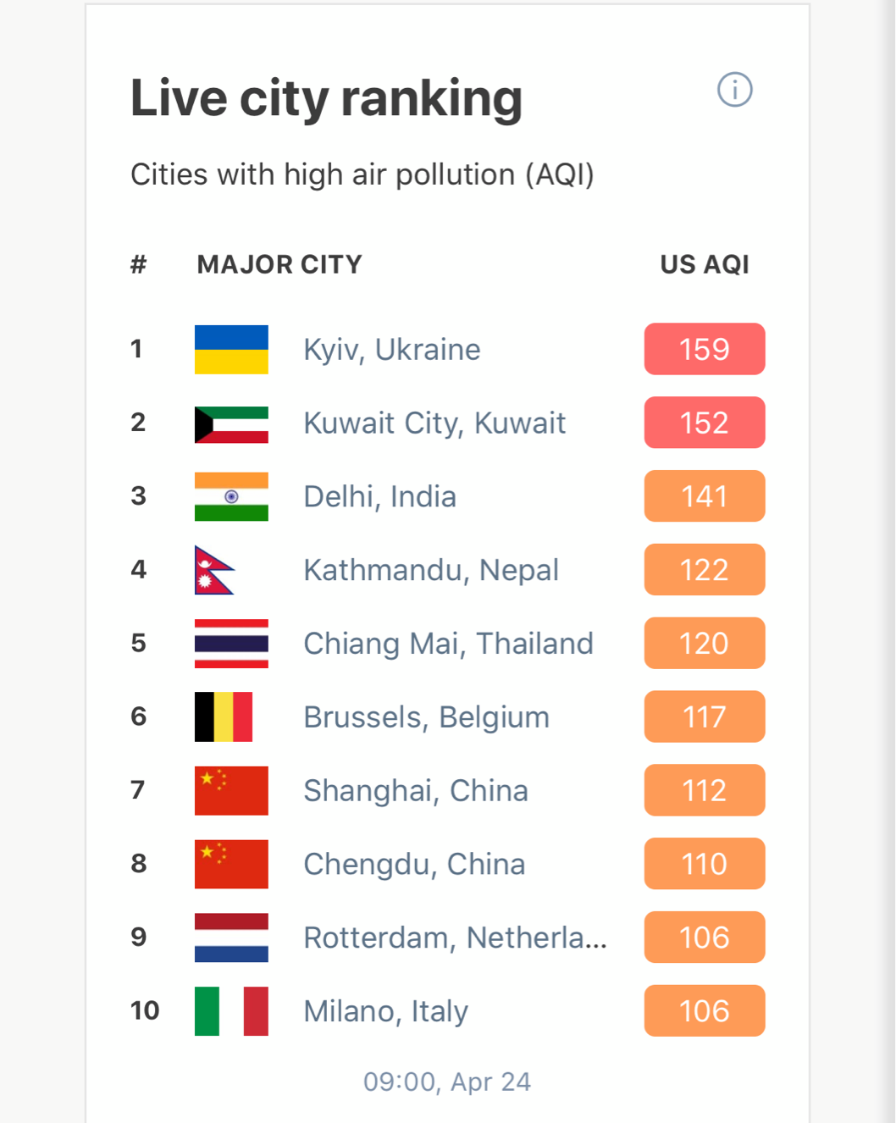Click the US AQI column header
The width and height of the screenshot is (896, 1123).
pyautogui.click(x=705, y=264)
